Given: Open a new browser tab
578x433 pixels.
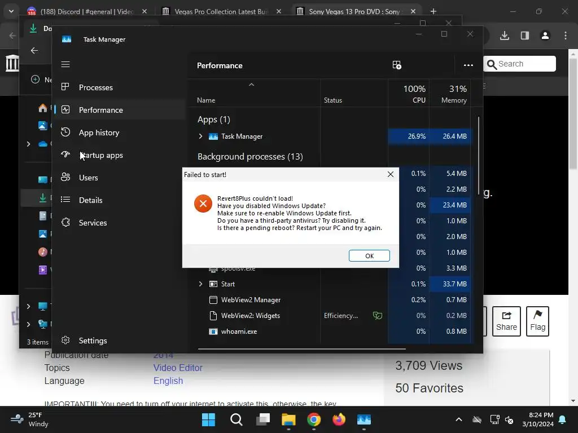Looking at the screenshot, I should point(433,11).
